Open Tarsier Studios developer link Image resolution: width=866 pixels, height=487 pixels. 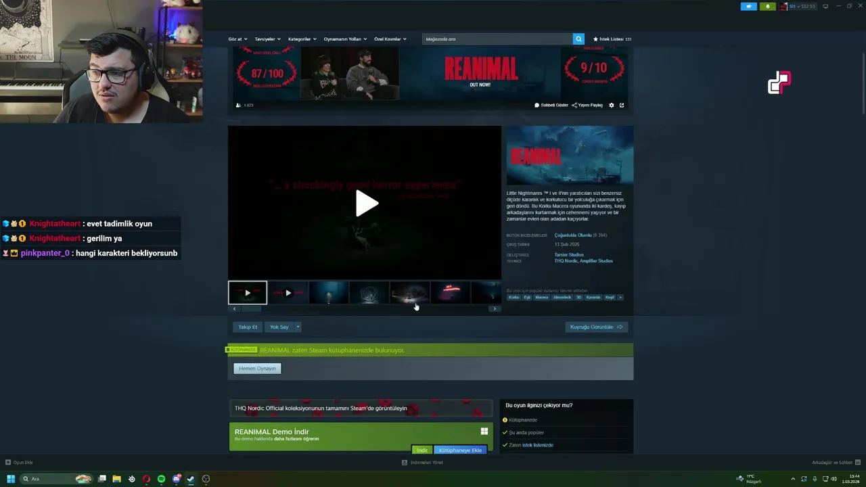(x=569, y=255)
